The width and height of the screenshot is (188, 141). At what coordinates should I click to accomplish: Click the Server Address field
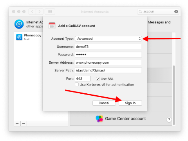tap(108, 62)
